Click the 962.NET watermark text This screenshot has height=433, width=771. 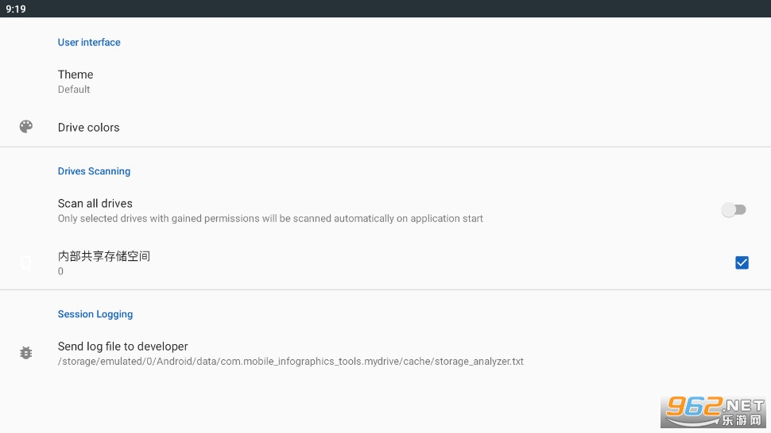731,406
